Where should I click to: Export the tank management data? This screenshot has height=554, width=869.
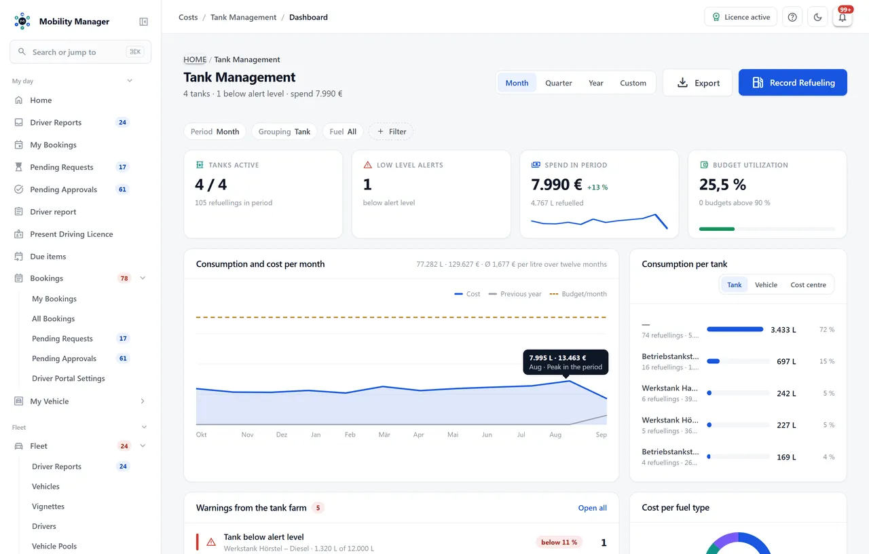[x=698, y=83]
